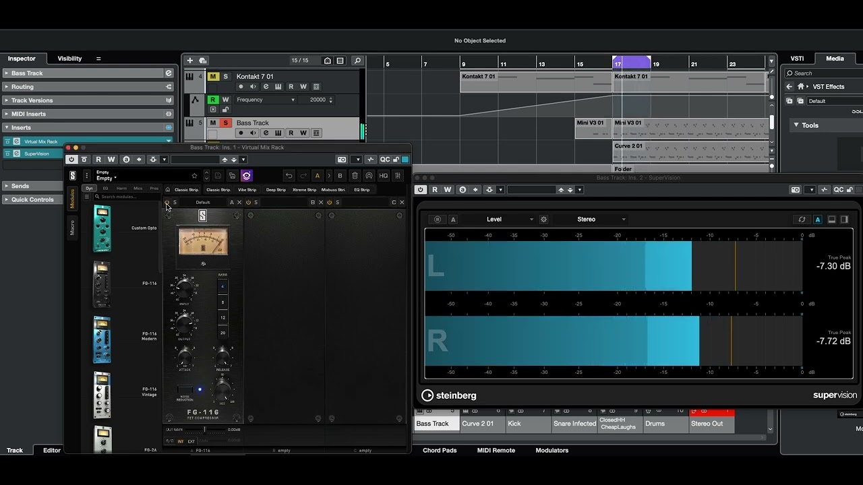Collapse the Inserts section
This screenshot has height=485, width=863.
pyautogui.click(x=88, y=127)
